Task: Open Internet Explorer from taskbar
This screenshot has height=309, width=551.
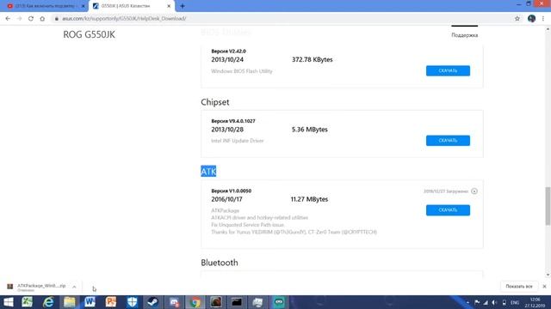Action: [48, 302]
